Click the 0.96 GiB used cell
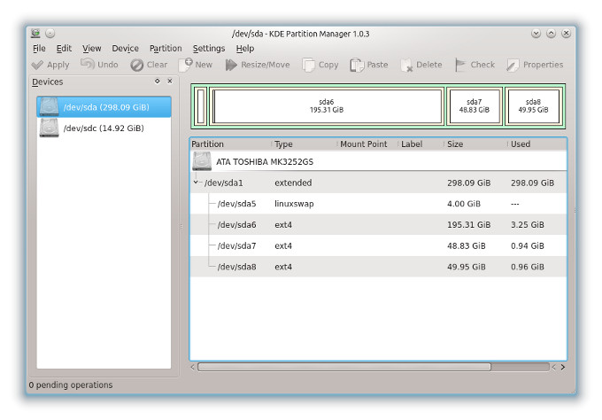Screen dimensions: 602x420 pos(527,267)
